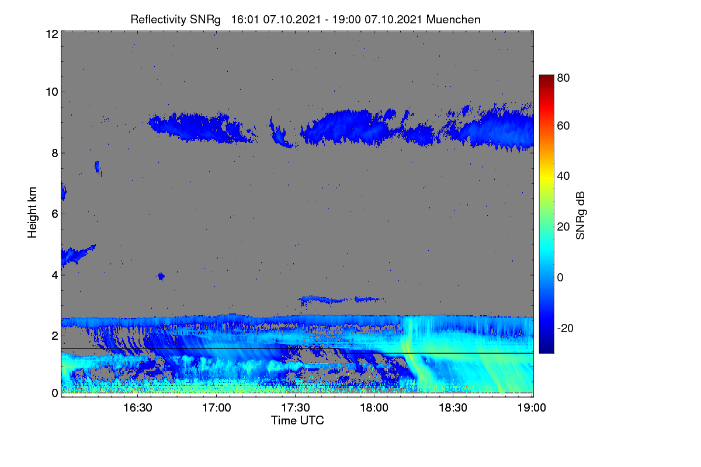Click the 'Time UTC' x-axis label
The image size is (701, 467).
tap(297, 420)
